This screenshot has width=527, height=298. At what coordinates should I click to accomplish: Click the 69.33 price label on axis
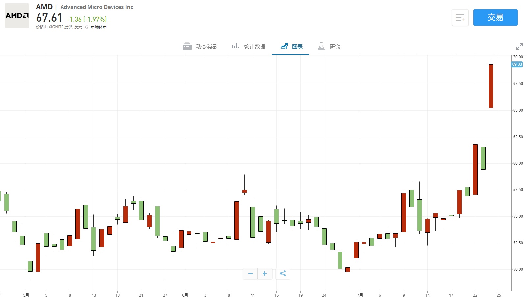(x=517, y=64)
